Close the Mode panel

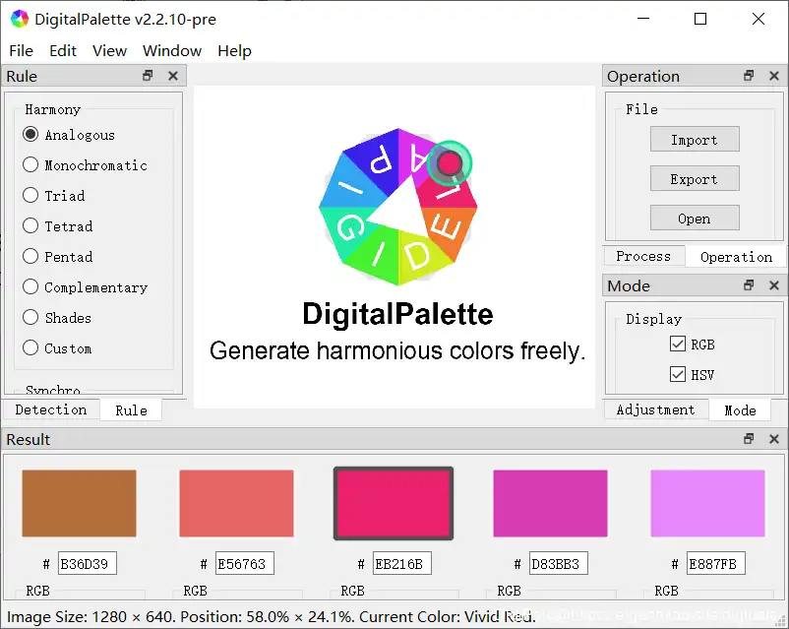(x=774, y=285)
